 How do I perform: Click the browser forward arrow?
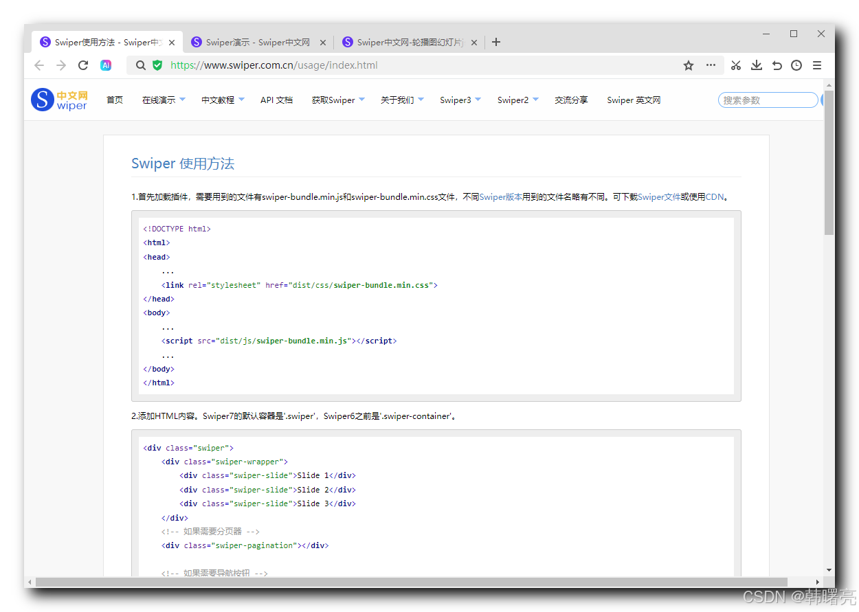[x=61, y=65]
